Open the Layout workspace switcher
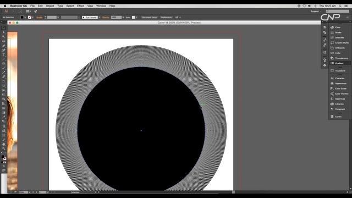This screenshot has width=352, height=198. pyautogui.click(x=316, y=11)
